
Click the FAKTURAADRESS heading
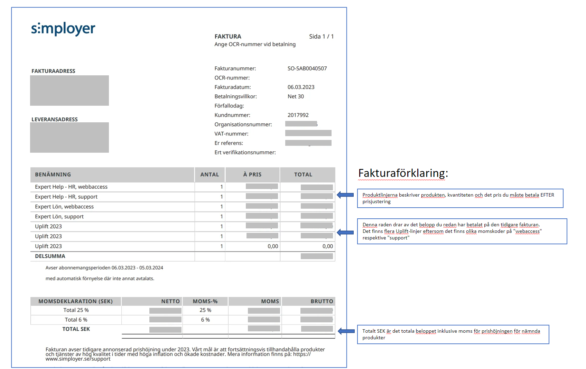53,71
